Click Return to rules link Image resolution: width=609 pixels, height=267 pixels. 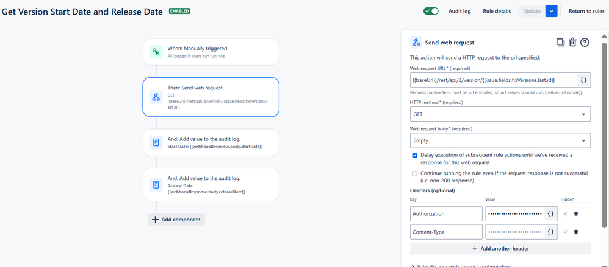pos(586,11)
